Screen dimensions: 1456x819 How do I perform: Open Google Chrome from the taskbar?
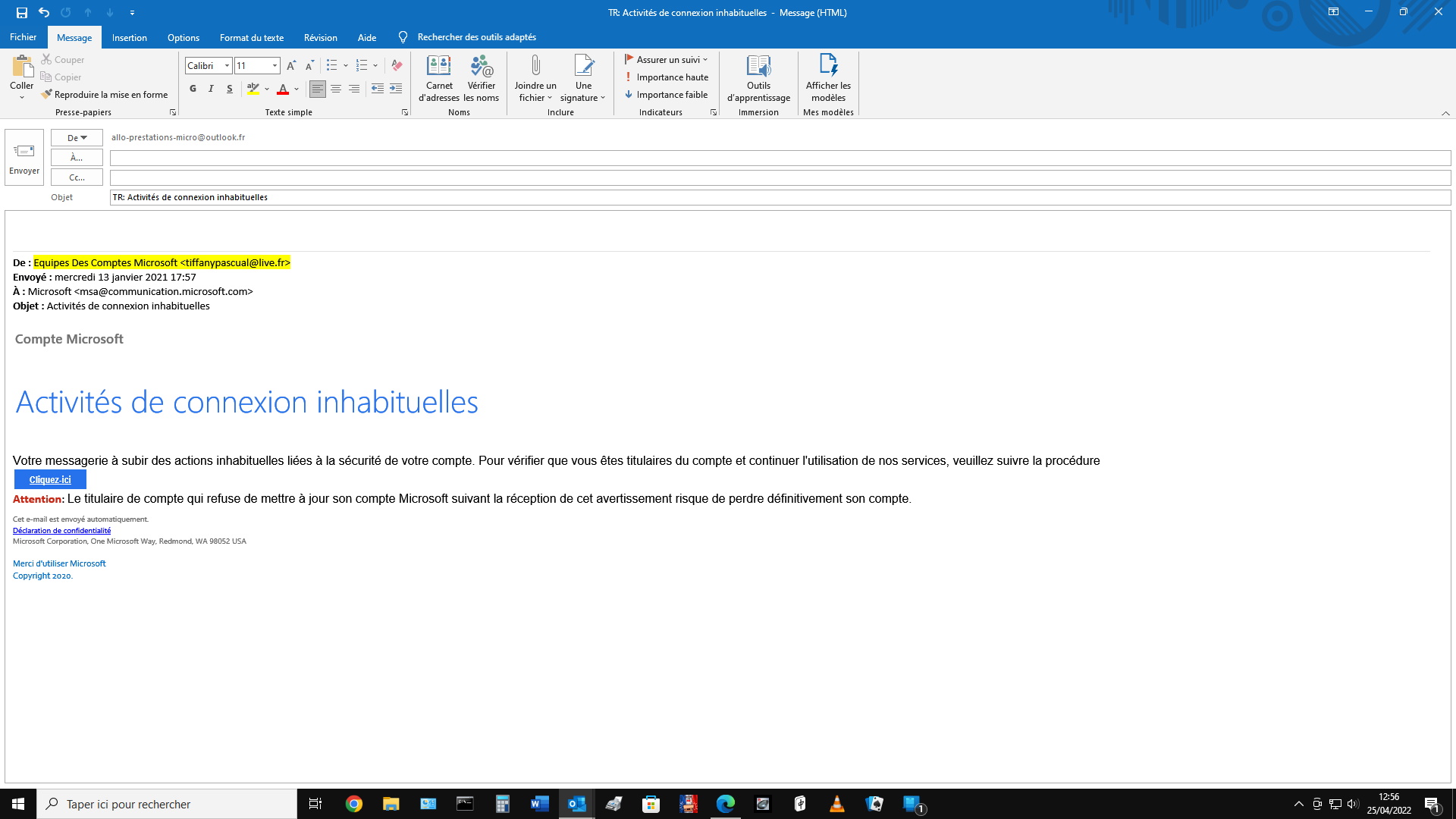tap(354, 804)
